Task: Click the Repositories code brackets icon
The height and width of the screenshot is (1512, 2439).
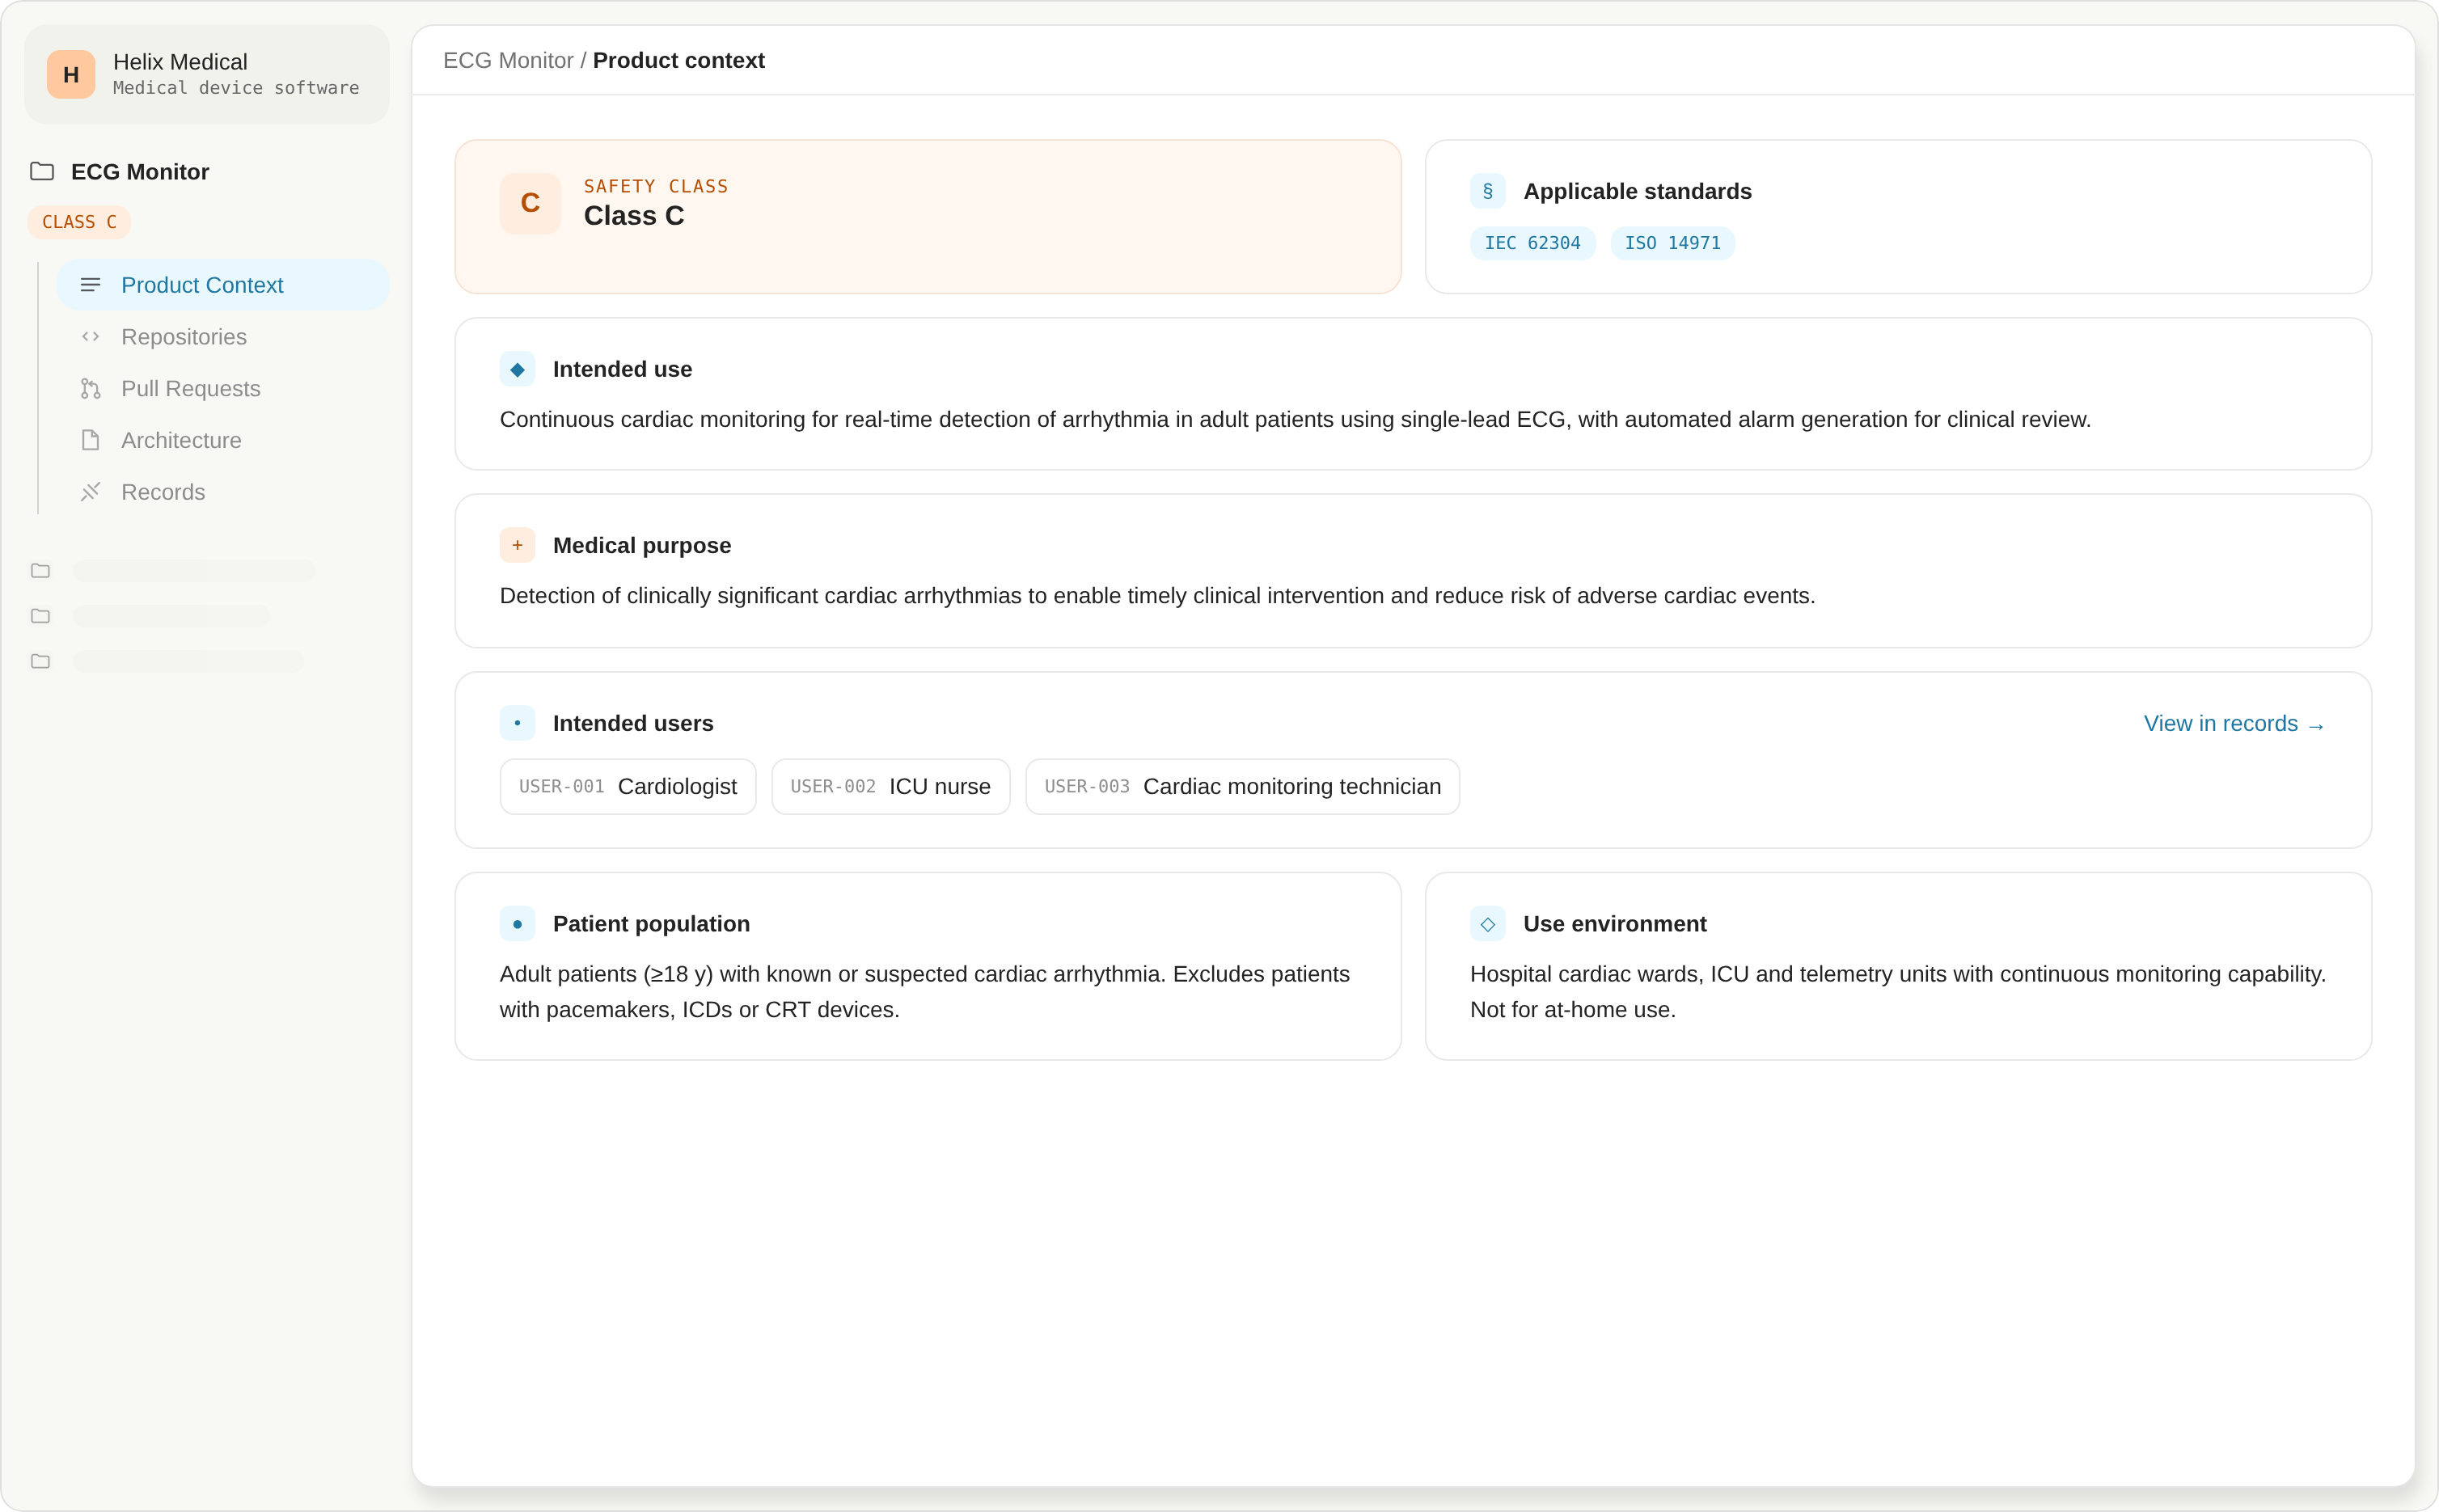Action: tap(90, 337)
